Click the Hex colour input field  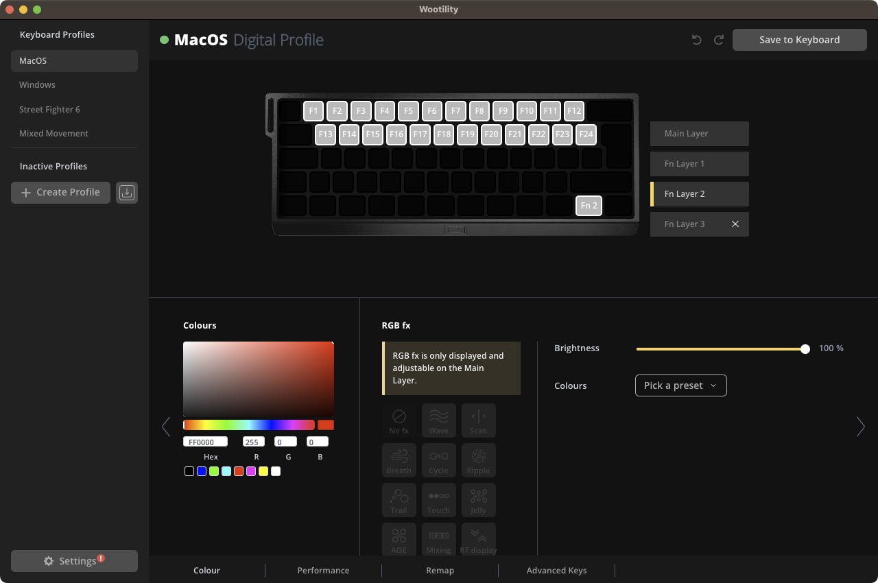pyautogui.click(x=206, y=442)
